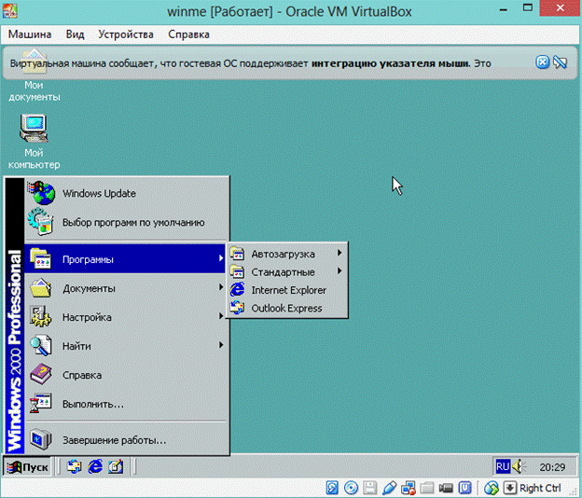Click the taskbar clock showing 20:29
Screen dimensions: 582x498
pyautogui.click(x=551, y=466)
